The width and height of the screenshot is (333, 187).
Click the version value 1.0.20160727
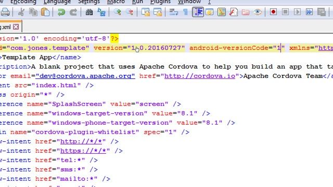tap(156, 48)
